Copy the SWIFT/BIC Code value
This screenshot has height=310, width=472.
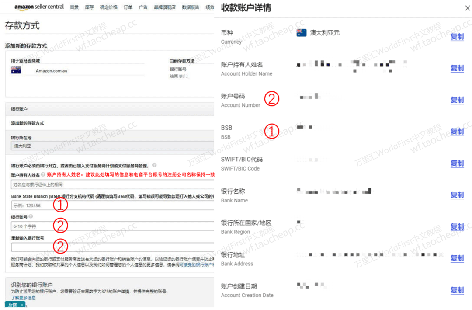pos(457,163)
